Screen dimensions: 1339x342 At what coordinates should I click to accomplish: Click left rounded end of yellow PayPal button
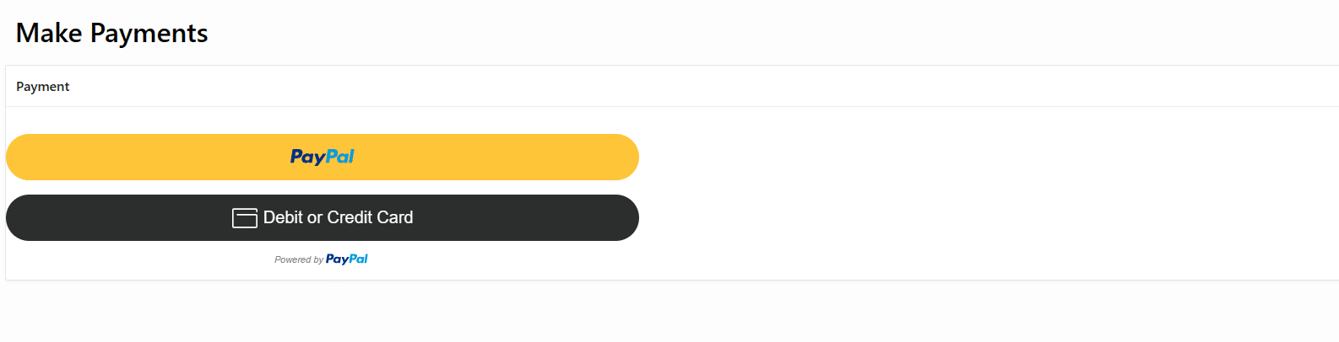point(21,157)
